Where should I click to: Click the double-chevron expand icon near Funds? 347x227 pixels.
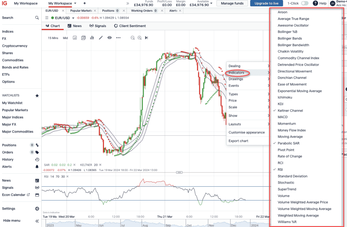(x=128, y=3)
